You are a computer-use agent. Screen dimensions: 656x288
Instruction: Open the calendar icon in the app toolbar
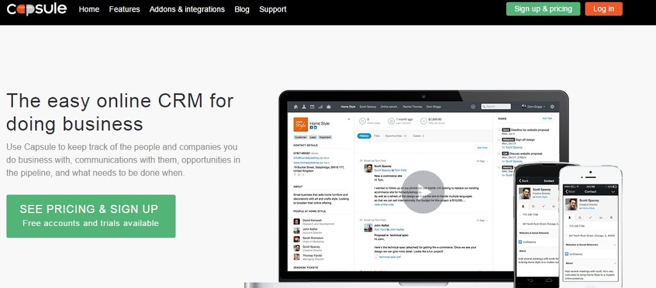312,107
